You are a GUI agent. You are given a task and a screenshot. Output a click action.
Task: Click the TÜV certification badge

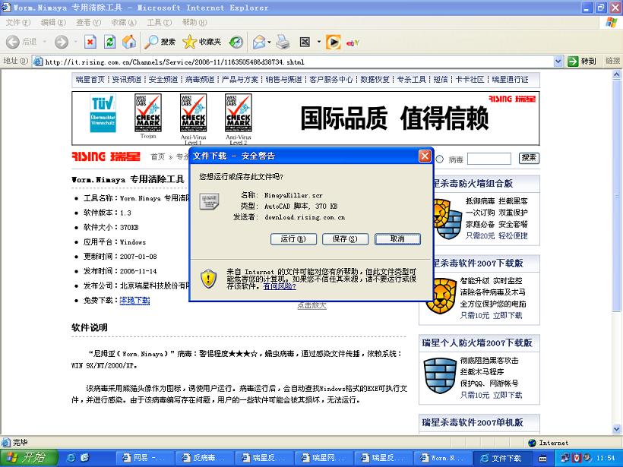click(103, 113)
